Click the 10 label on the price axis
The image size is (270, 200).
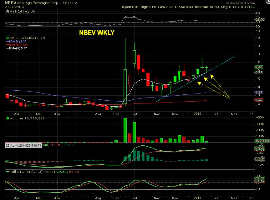[x=258, y=38]
